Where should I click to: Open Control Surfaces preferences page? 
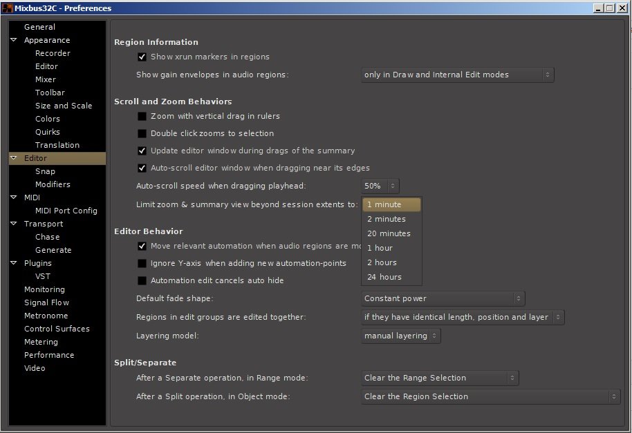[x=57, y=329]
